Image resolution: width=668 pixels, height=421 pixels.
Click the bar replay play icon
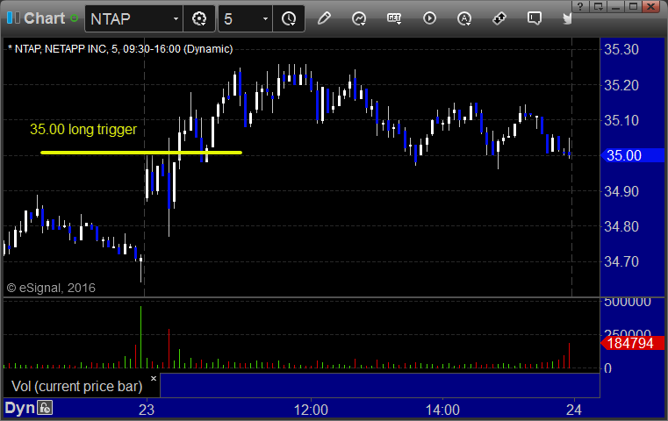point(429,18)
